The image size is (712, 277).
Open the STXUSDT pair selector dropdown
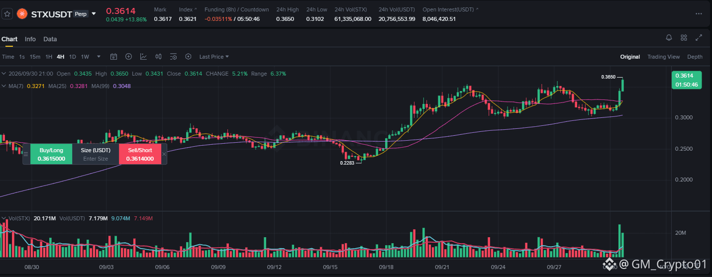point(94,14)
